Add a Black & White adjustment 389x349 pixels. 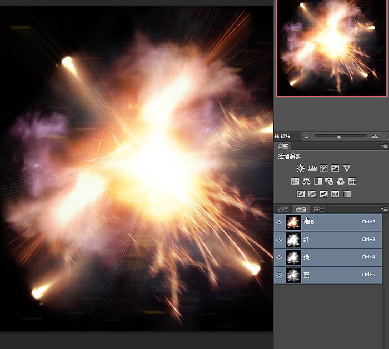coord(318,181)
